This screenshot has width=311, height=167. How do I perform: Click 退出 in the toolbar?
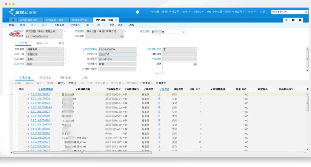point(131,25)
